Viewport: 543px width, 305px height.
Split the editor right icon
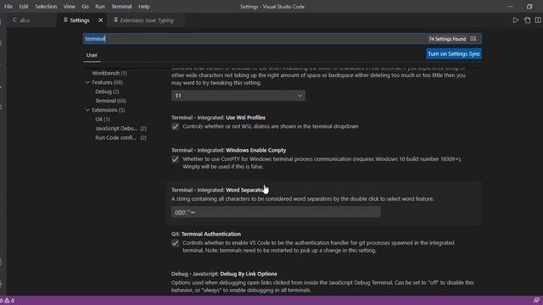[x=538, y=20]
